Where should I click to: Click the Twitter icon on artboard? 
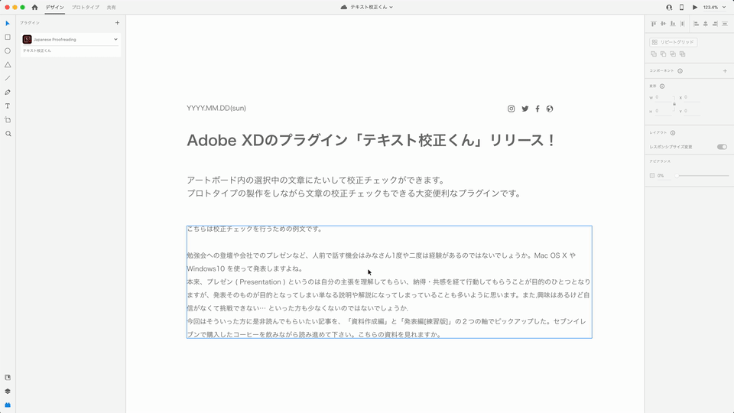coord(525,109)
